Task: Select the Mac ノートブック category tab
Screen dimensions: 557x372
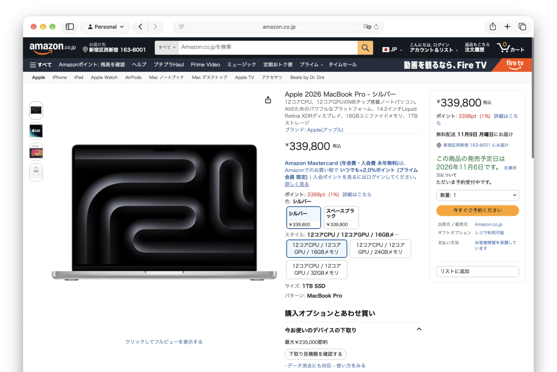Action: [x=167, y=78]
